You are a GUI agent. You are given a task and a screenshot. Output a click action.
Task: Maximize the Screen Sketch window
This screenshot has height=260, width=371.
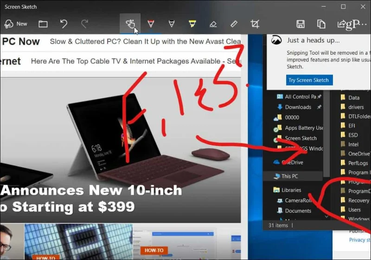tap(343, 6)
